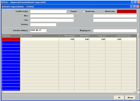Click the Cím input field
Viewport: 140px width, 101px height.
[52, 20]
